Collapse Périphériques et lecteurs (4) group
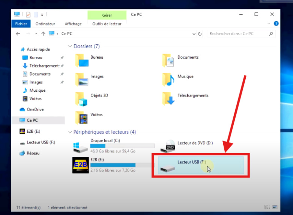The width and height of the screenshot is (293, 215). [70, 132]
